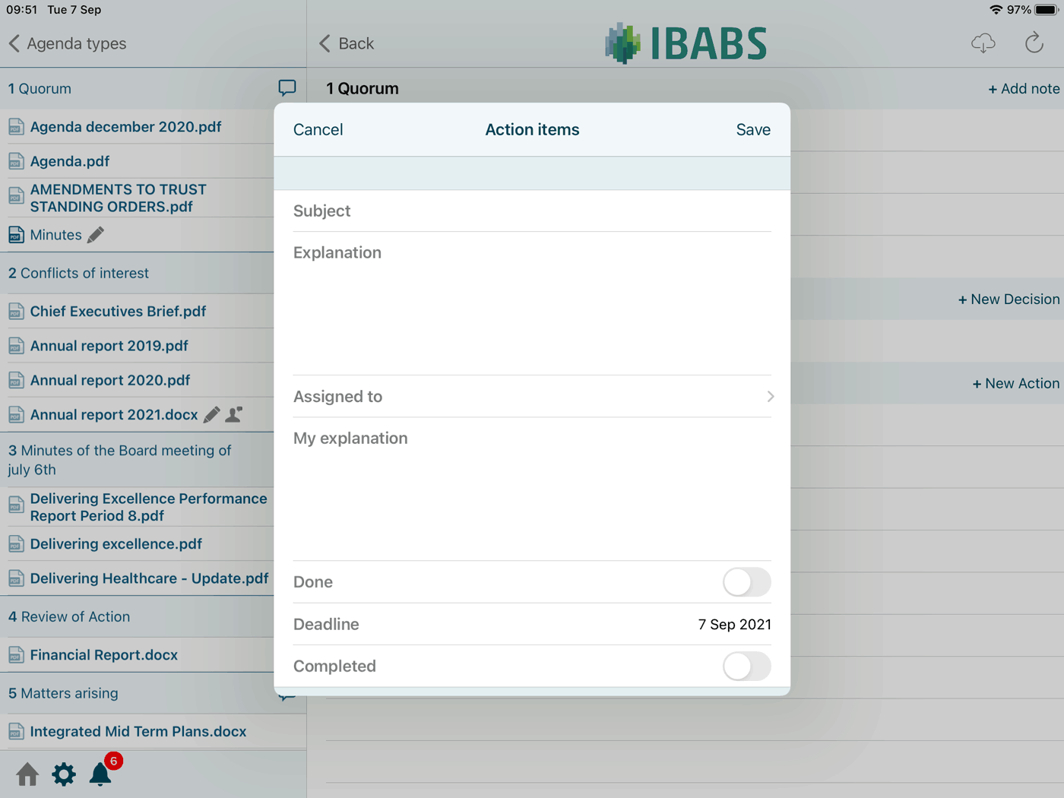The height and width of the screenshot is (798, 1064).
Task: Select agenda item 4 Review of Action
Action: click(x=68, y=616)
